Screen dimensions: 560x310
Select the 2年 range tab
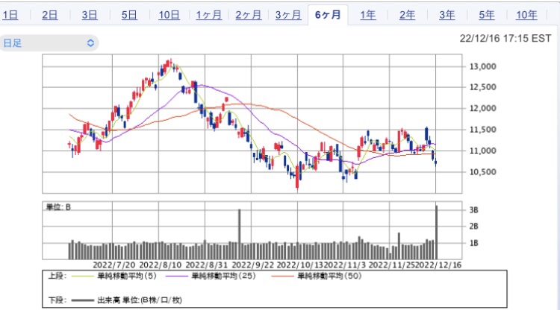(x=407, y=15)
